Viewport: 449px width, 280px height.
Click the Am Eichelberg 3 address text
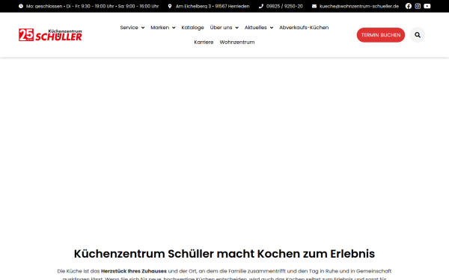[x=213, y=6]
